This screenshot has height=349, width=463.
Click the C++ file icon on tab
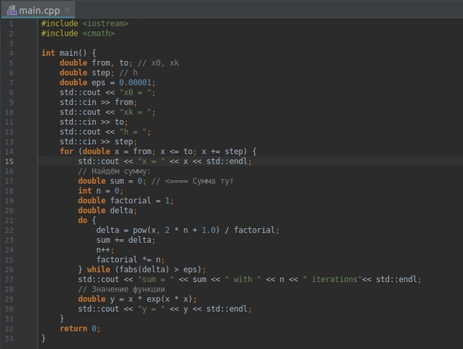click(12, 10)
